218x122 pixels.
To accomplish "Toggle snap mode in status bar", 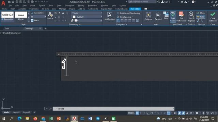I will (141, 113).
